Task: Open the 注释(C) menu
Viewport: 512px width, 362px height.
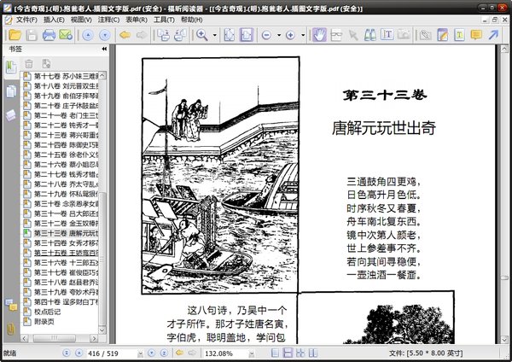Action: (x=108, y=20)
